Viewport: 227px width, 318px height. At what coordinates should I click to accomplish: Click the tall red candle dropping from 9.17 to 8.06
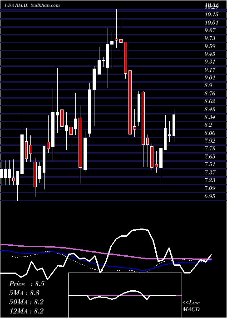pyautogui.click(x=130, y=102)
